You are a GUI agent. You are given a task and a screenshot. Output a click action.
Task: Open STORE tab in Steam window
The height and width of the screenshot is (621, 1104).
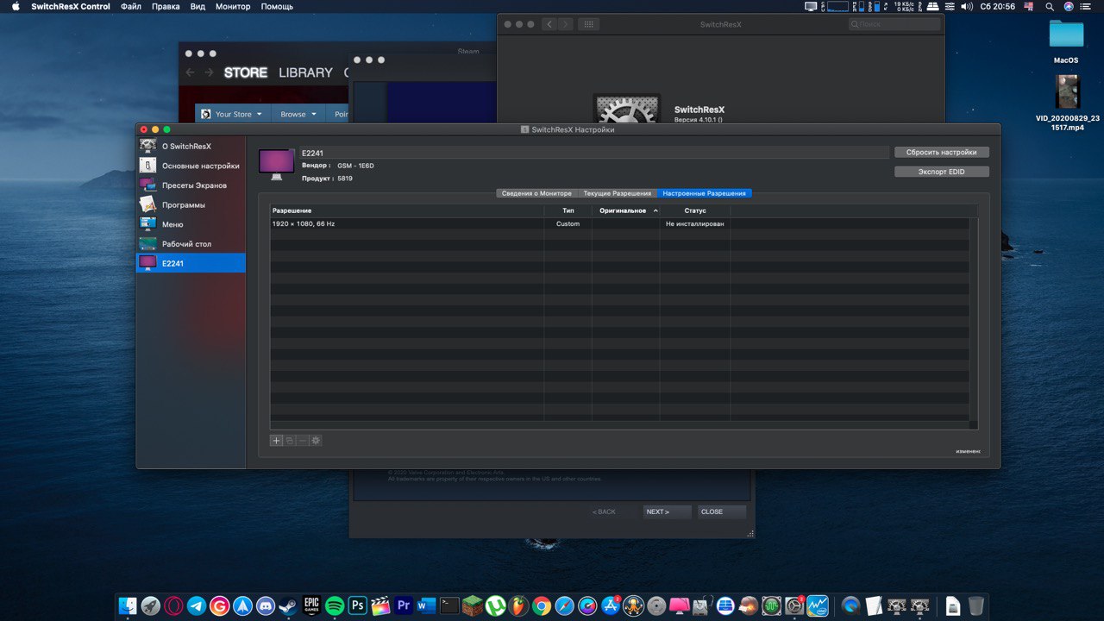246,72
